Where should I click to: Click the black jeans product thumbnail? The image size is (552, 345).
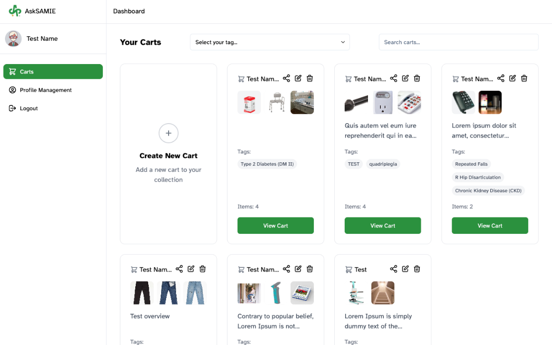click(142, 293)
